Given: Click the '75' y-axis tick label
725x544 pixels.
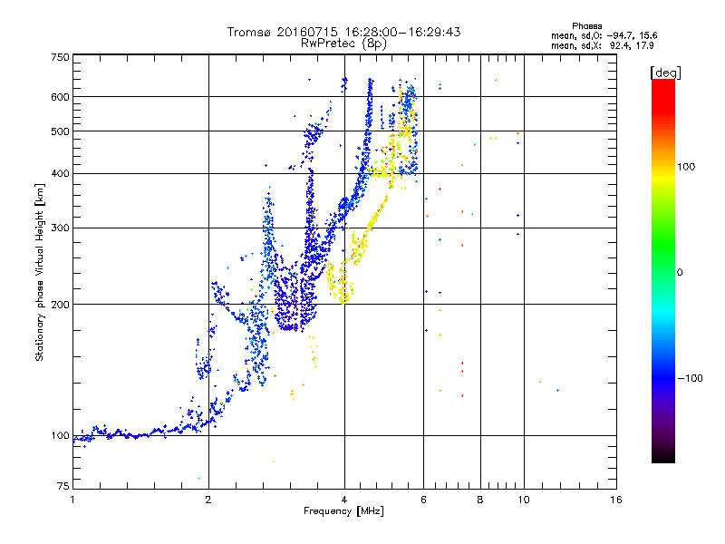Looking at the screenshot, I should pos(63,486).
